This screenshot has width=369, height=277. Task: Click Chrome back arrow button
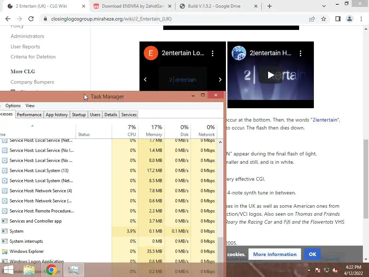click(x=8, y=19)
